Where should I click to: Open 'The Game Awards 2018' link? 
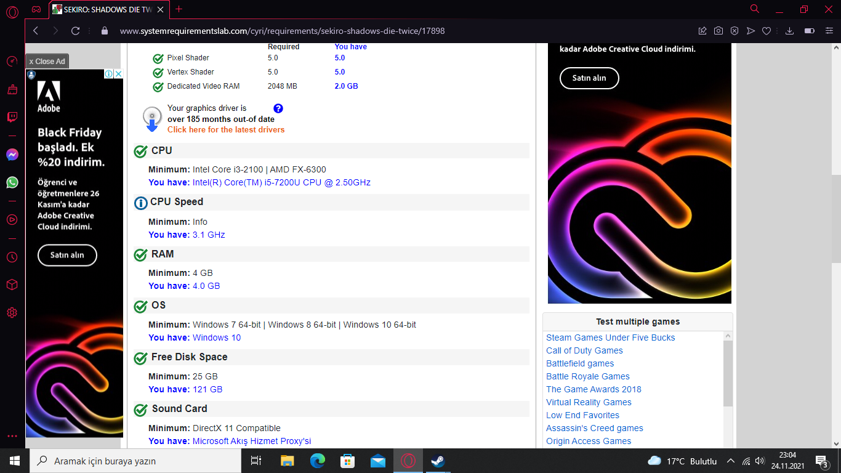[594, 389]
